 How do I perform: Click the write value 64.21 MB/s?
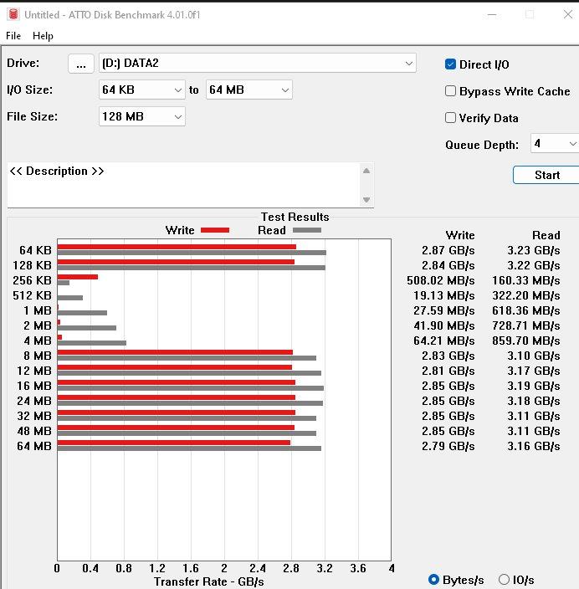point(444,341)
